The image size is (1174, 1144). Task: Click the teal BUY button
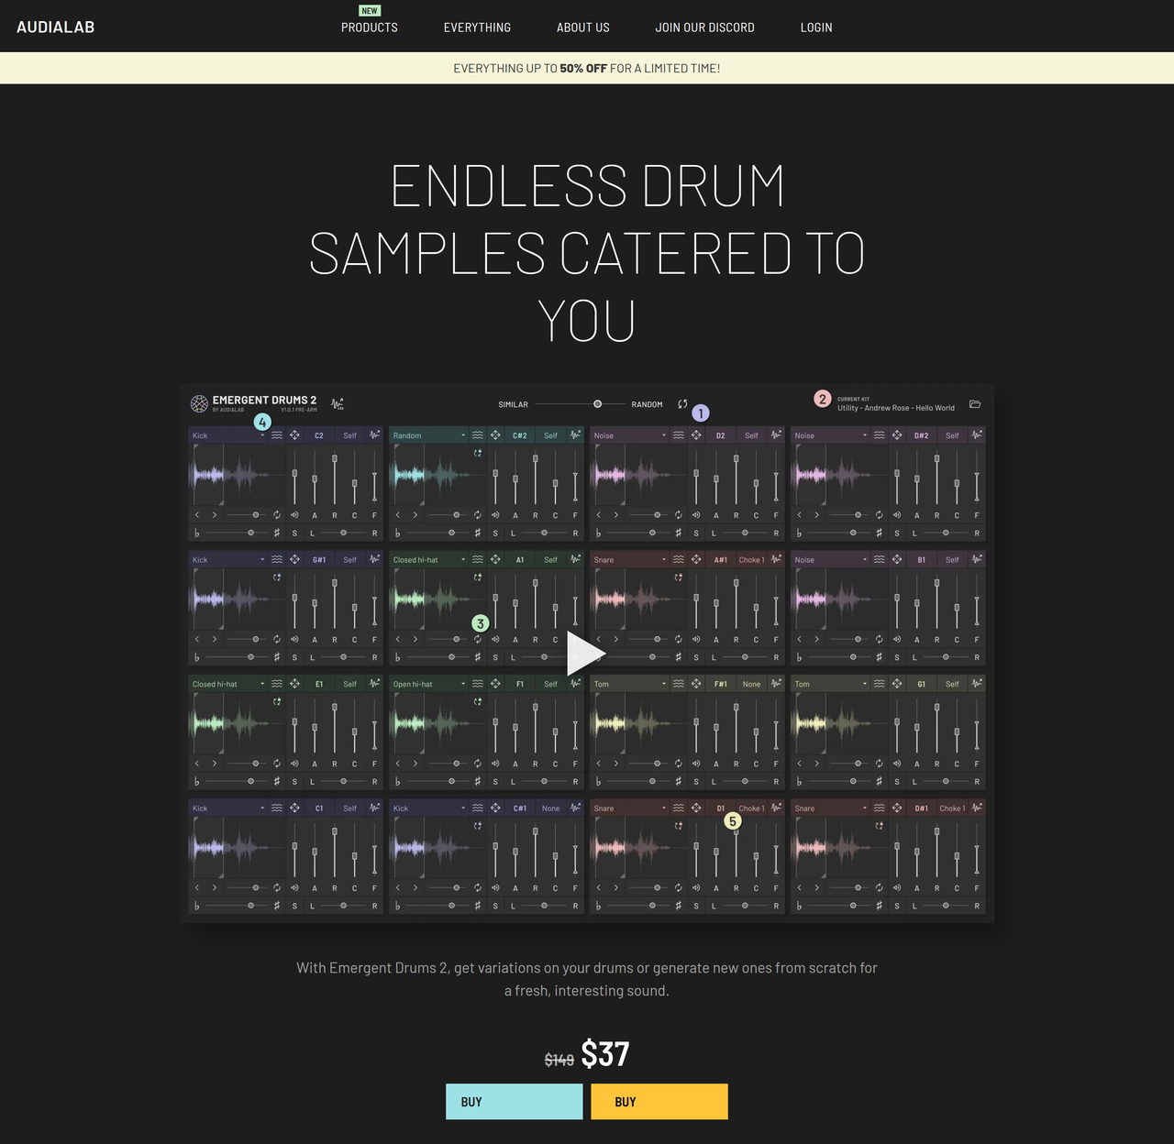[515, 1102]
